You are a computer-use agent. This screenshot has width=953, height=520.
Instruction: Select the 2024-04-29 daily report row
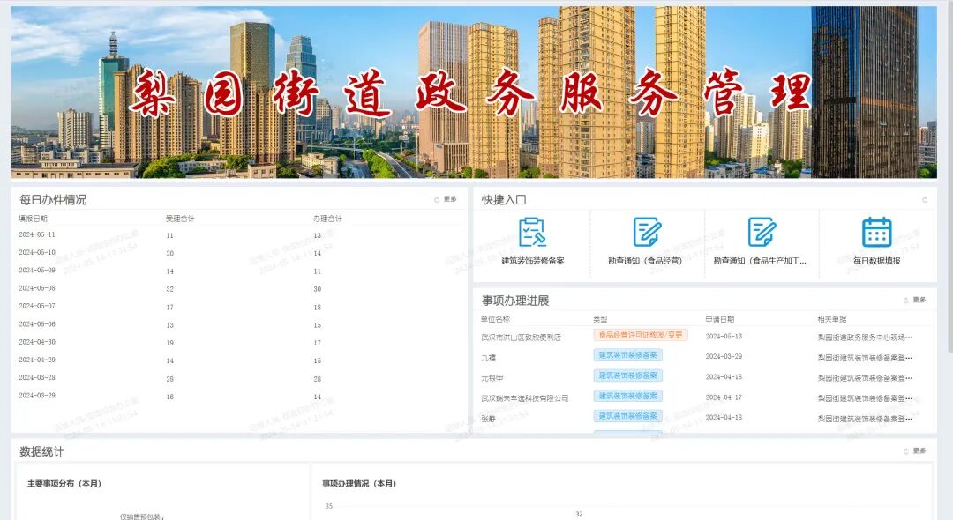(x=238, y=360)
